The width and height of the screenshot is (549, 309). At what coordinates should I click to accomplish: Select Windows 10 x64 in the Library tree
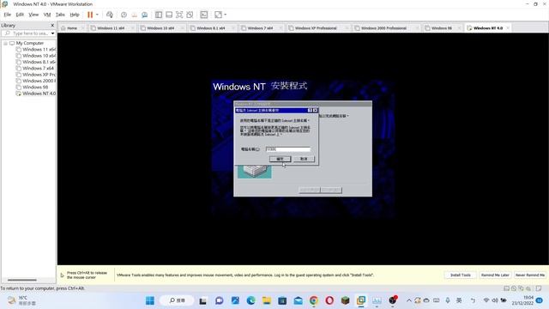35,56
